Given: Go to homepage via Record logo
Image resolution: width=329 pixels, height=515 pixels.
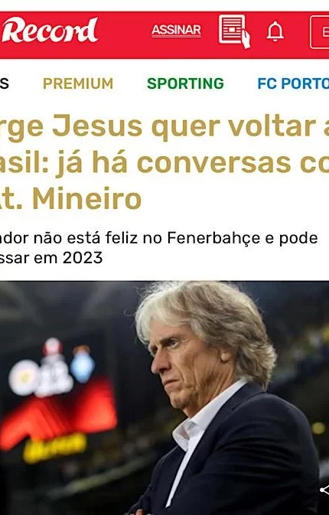Looking at the screenshot, I should [50, 30].
